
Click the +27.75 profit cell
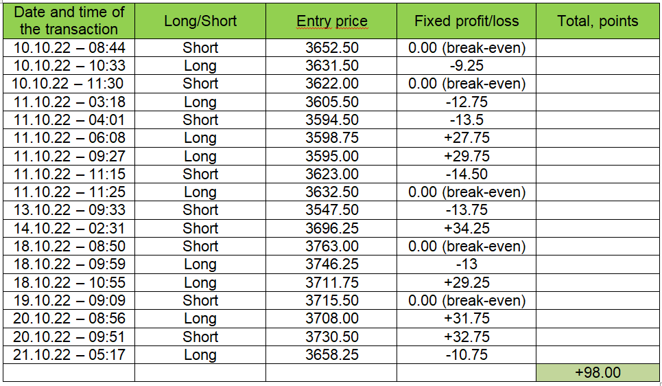(x=466, y=138)
